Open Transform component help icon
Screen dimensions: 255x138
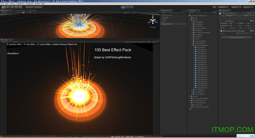(x=251, y=21)
